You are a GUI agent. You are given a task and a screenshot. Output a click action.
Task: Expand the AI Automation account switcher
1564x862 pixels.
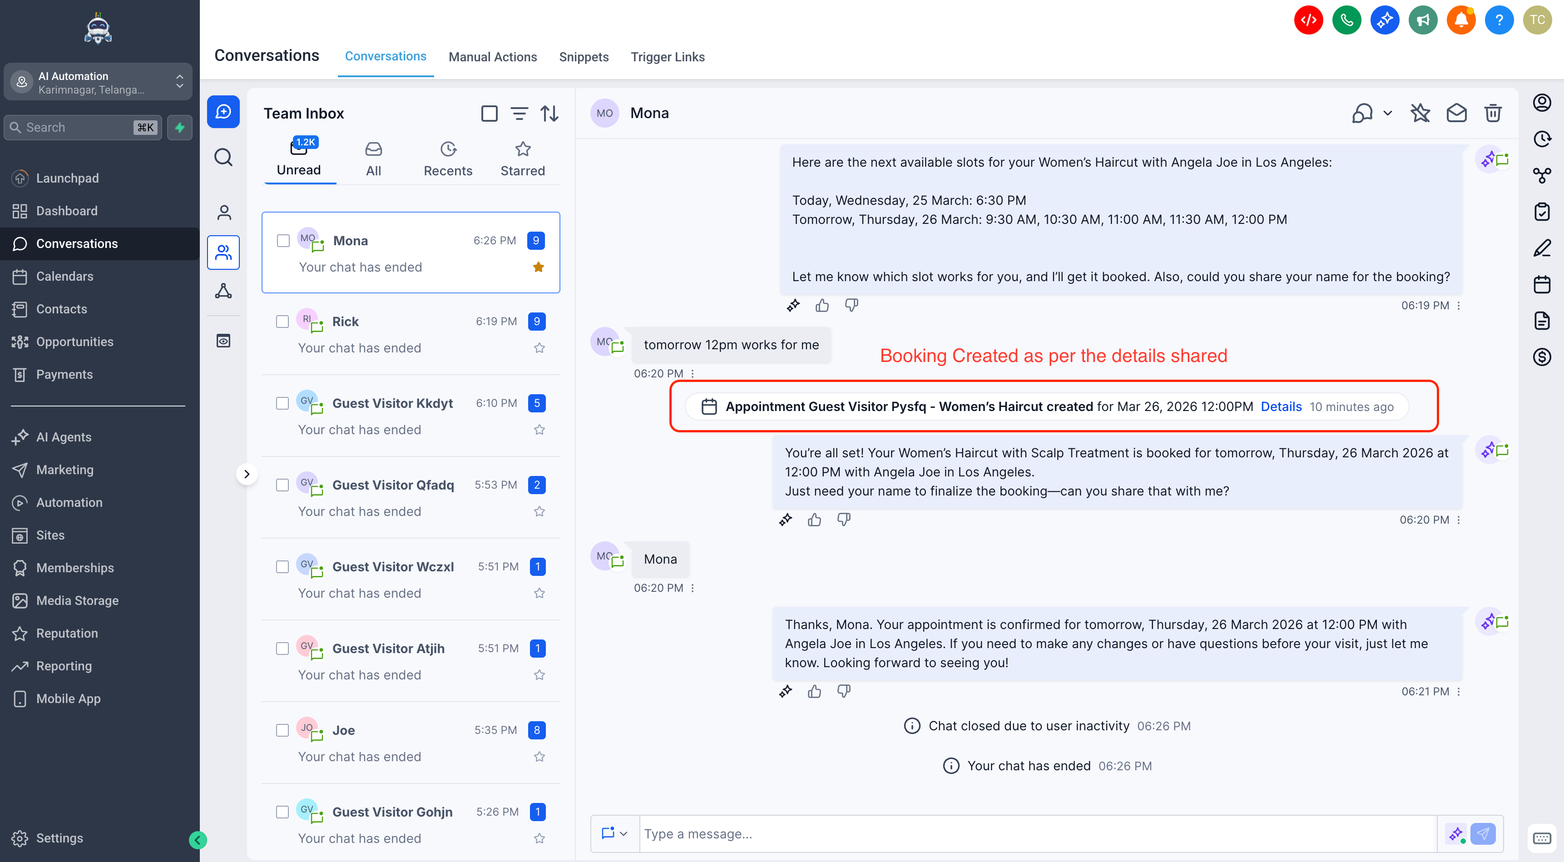(x=99, y=82)
